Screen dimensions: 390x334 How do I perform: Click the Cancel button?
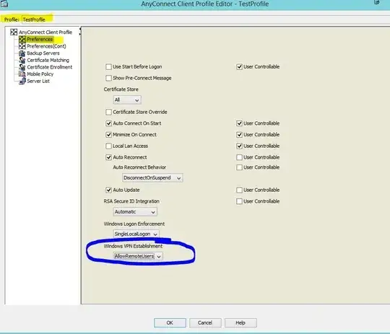(x=205, y=322)
